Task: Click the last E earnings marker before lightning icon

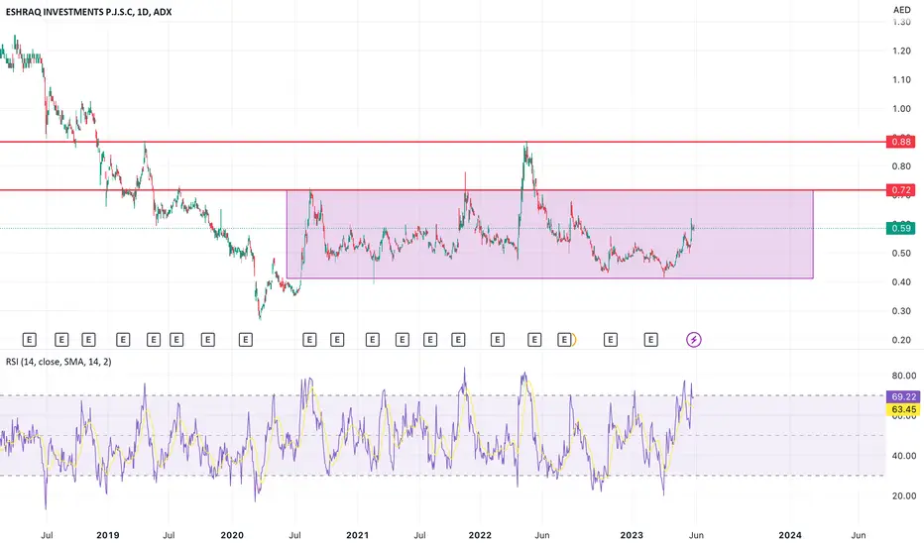Action: click(650, 339)
